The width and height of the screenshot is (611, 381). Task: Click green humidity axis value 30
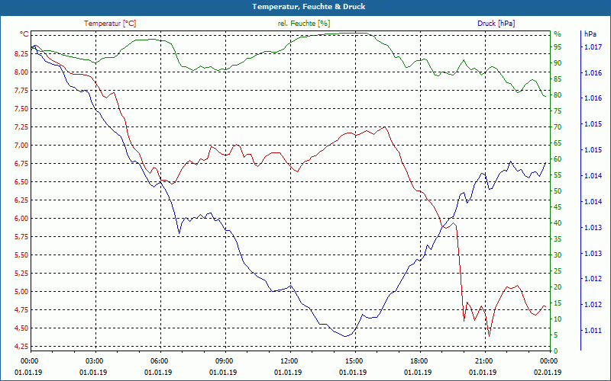(558, 255)
